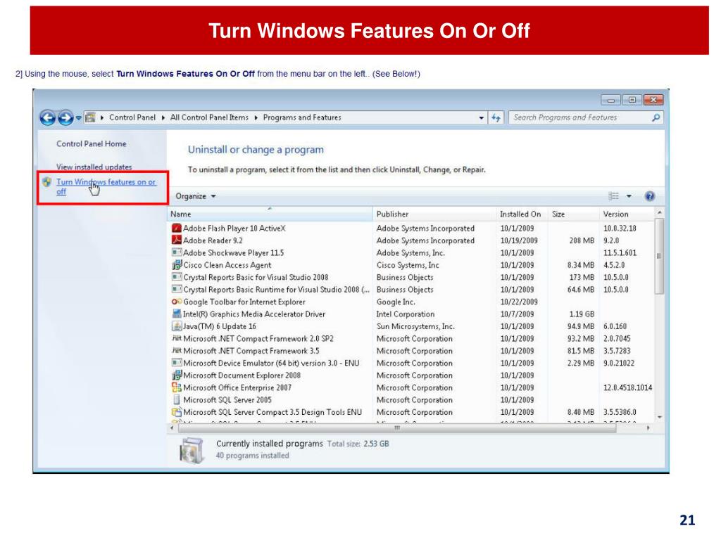Open the help question mark icon

[x=650, y=197]
